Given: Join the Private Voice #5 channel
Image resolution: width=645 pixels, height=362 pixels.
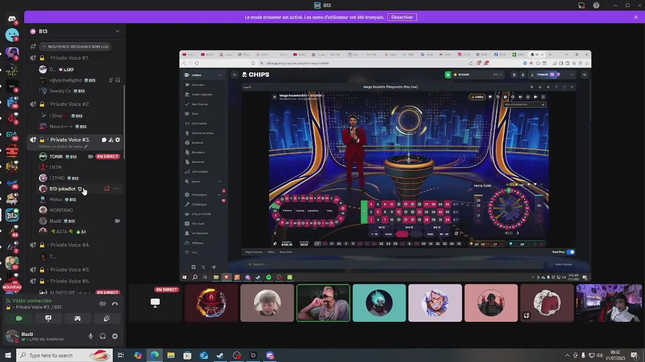Looking at the screenshot, I should point(70,269).
